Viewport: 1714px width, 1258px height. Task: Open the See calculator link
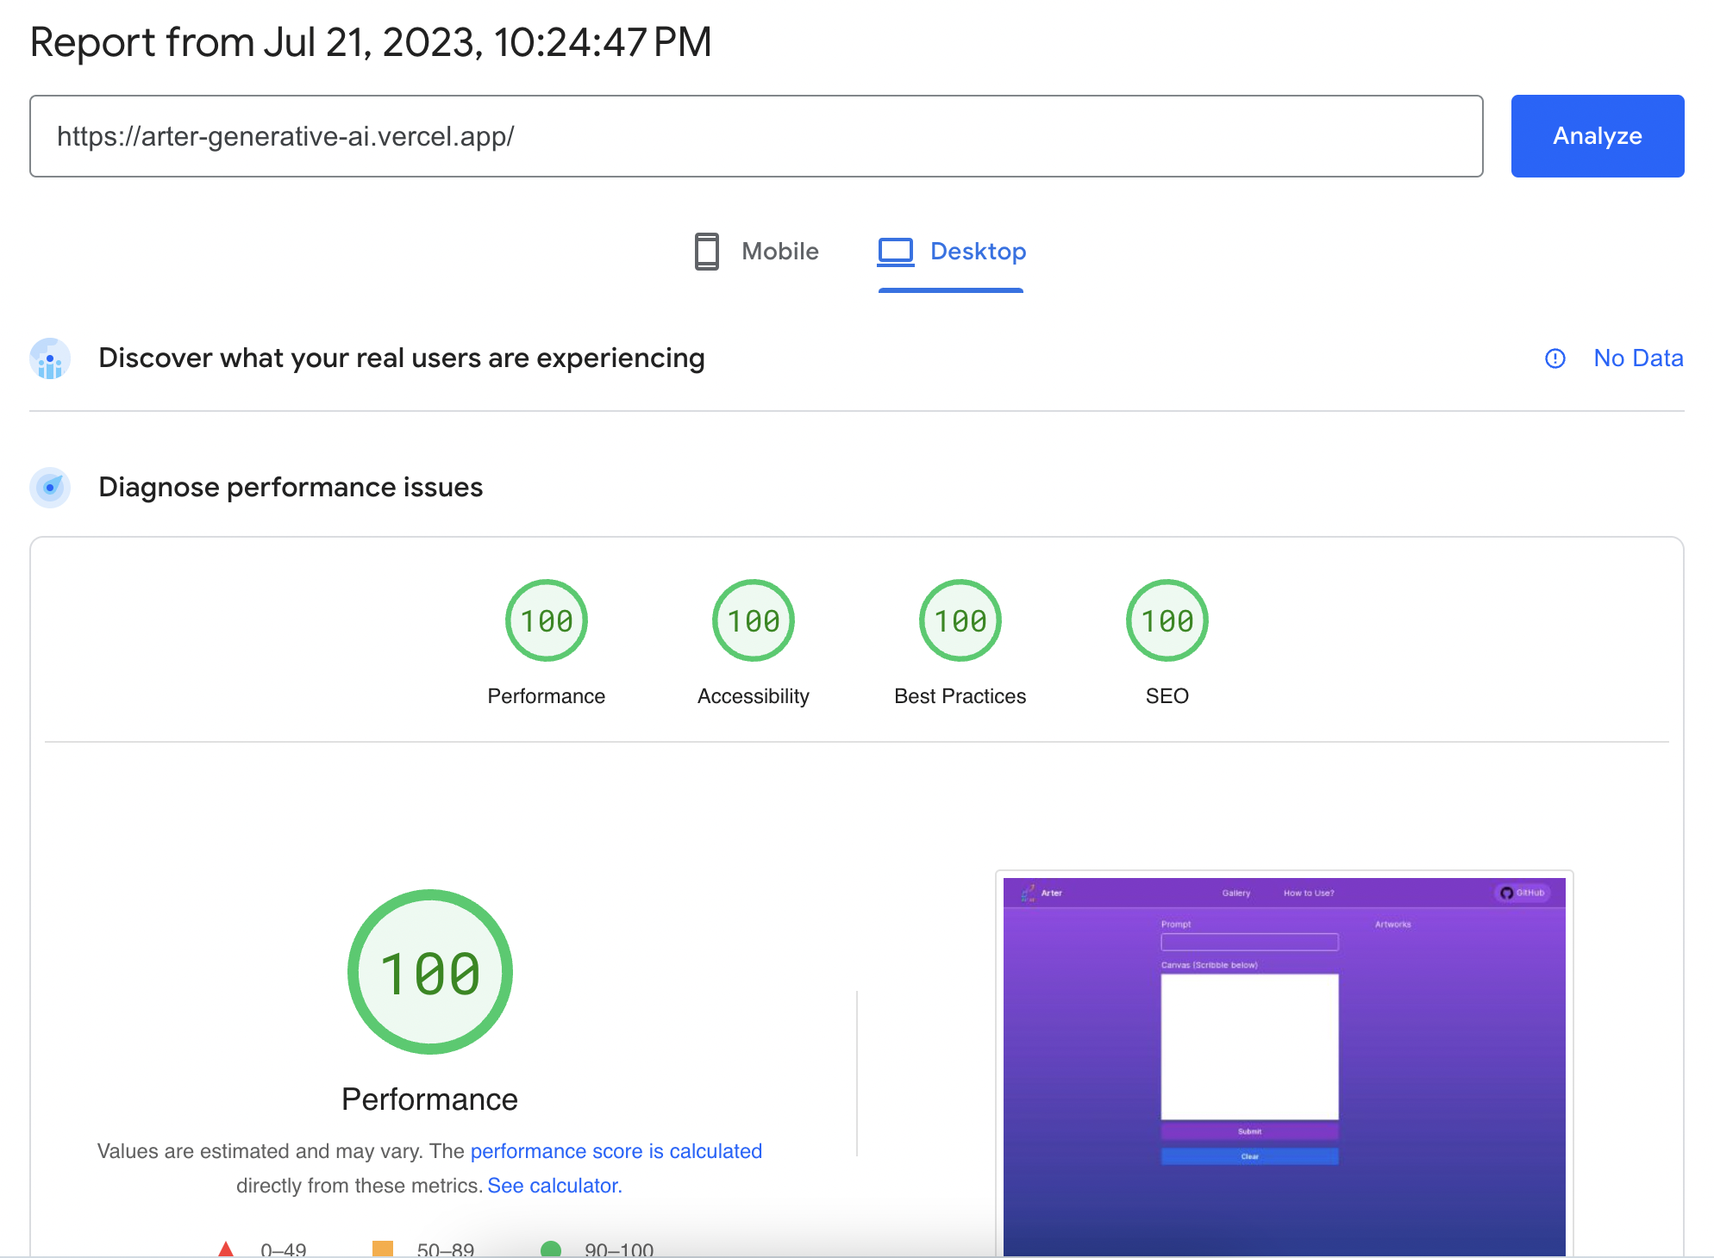[554, 1186]
